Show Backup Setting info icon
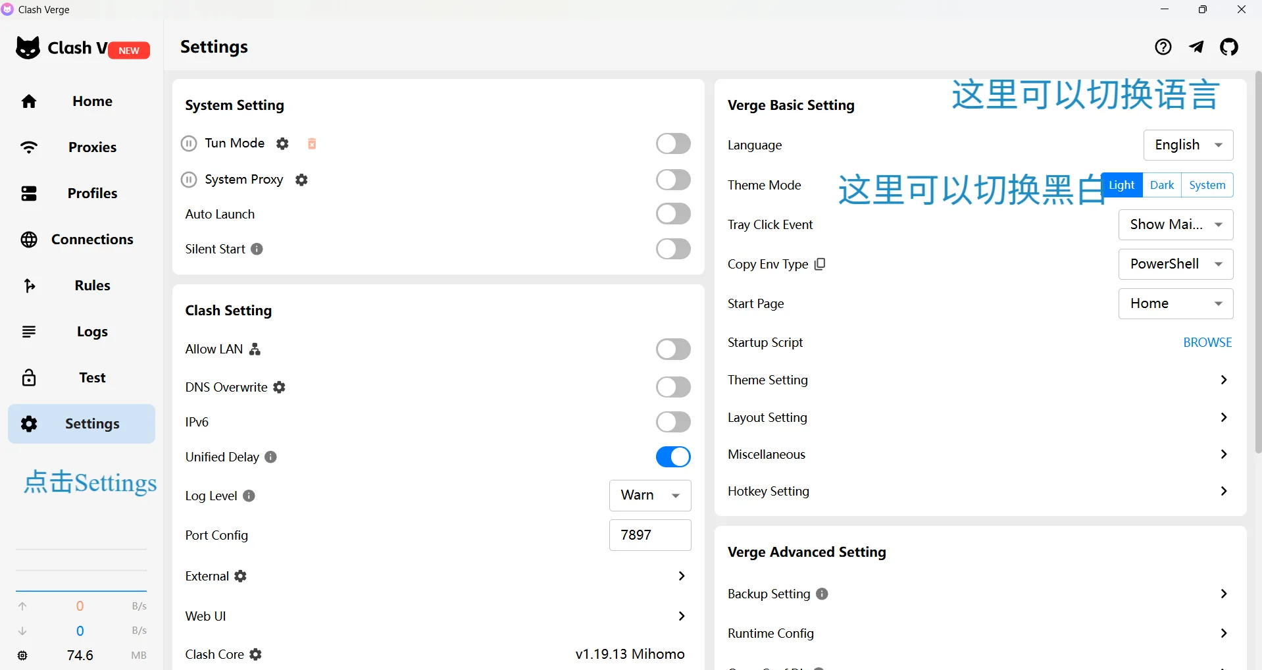This screenshot has height=670, width=1262. tap(822, 594)
